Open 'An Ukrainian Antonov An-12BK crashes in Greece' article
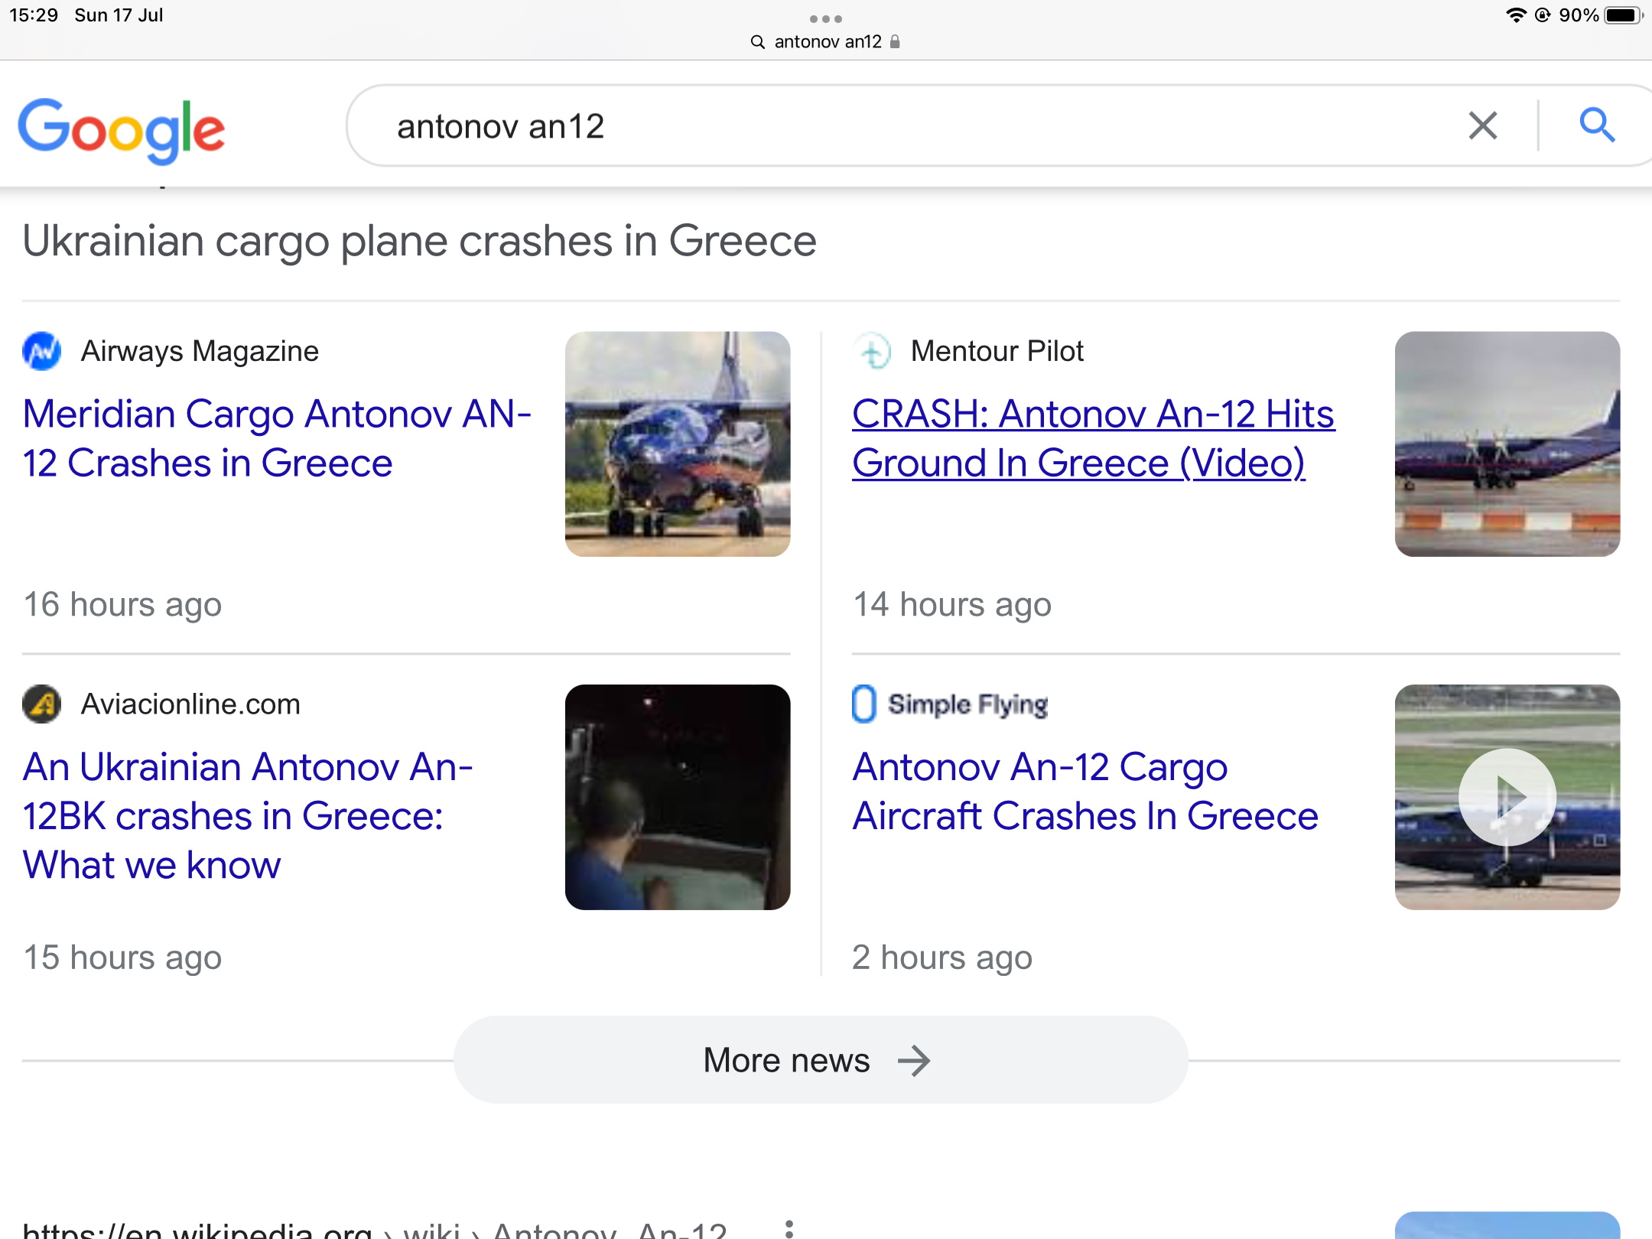Viewport: 1652px width, 1239px height. point(248,815)
